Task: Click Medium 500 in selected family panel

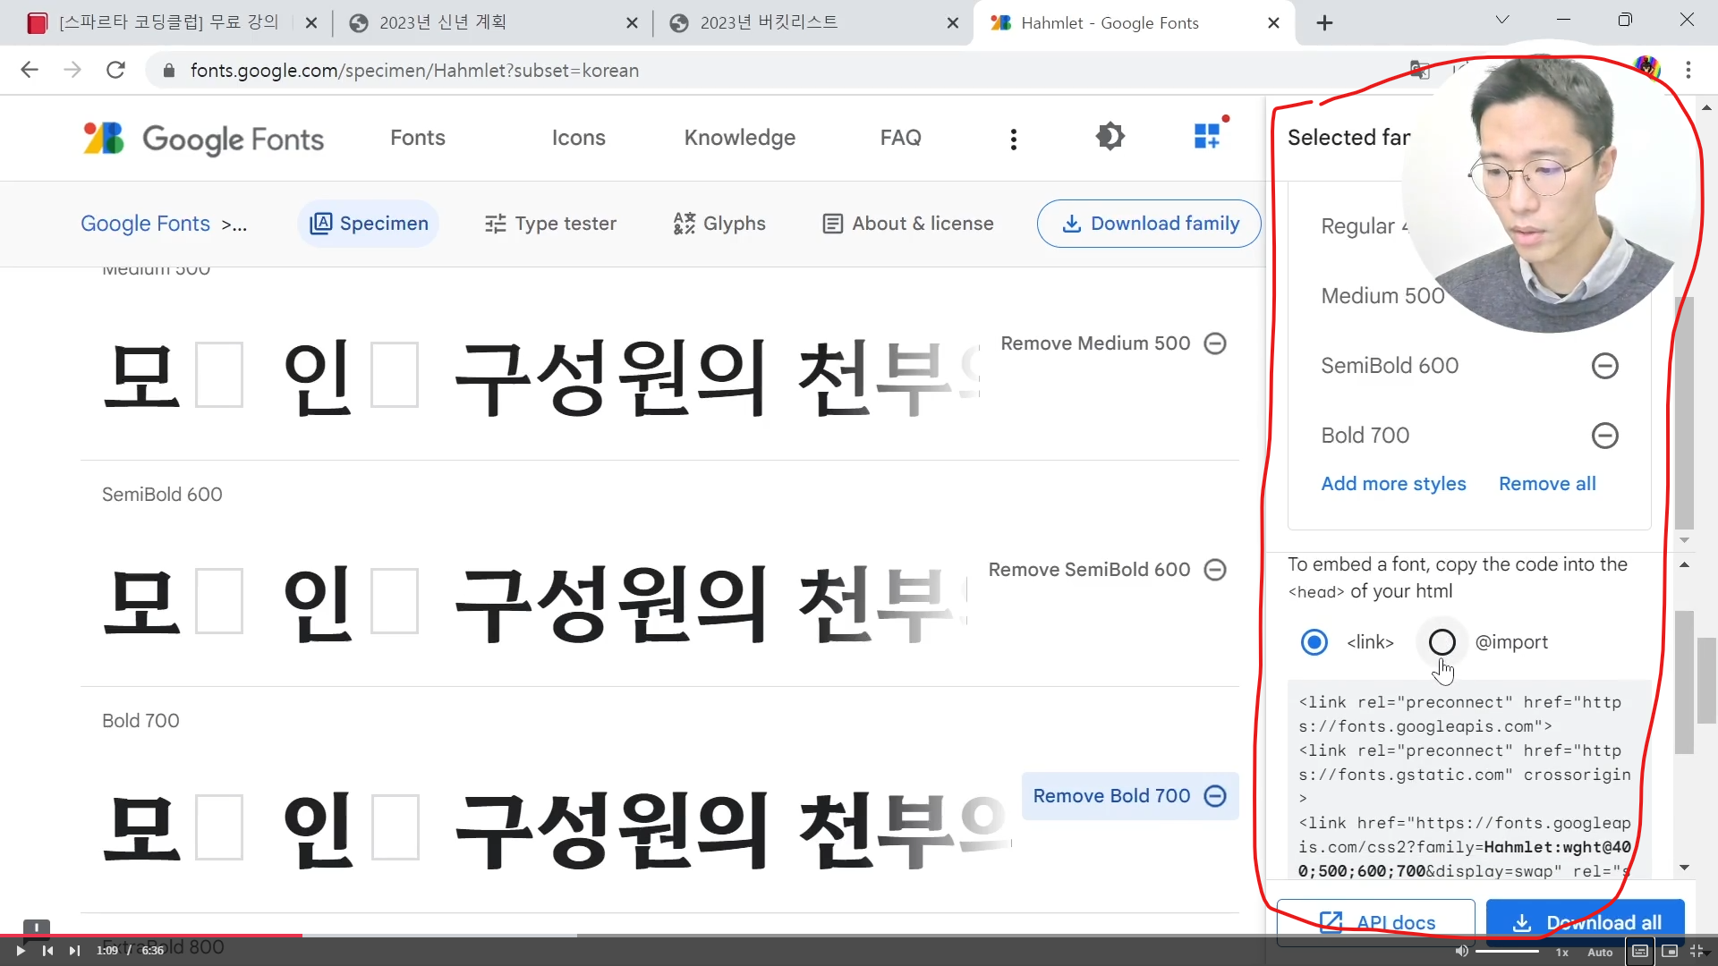Action: [x=1382, y=296]
